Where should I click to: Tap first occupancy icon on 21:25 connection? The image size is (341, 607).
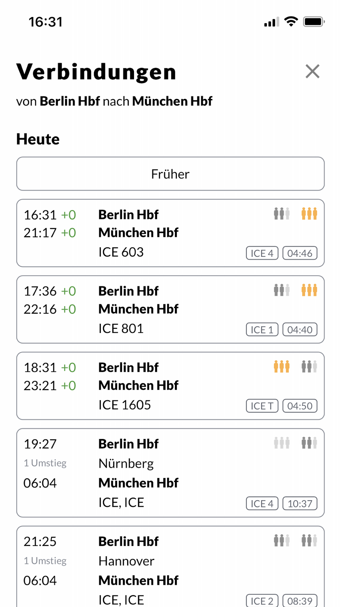click(282, 540)
